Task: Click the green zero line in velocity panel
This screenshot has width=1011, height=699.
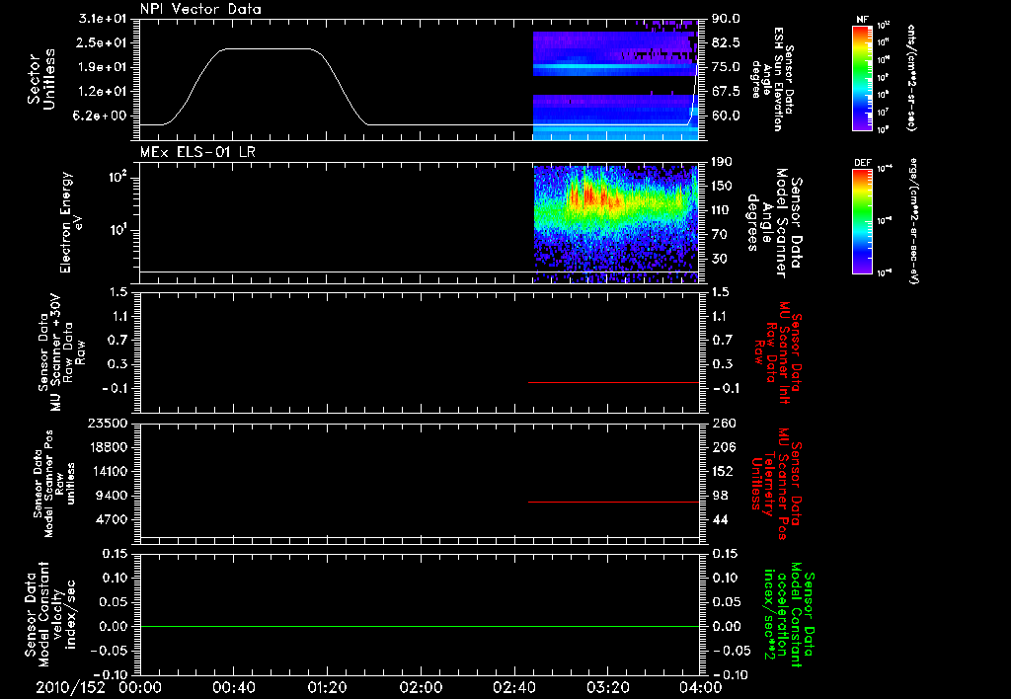Action: (x=420, y=626)
